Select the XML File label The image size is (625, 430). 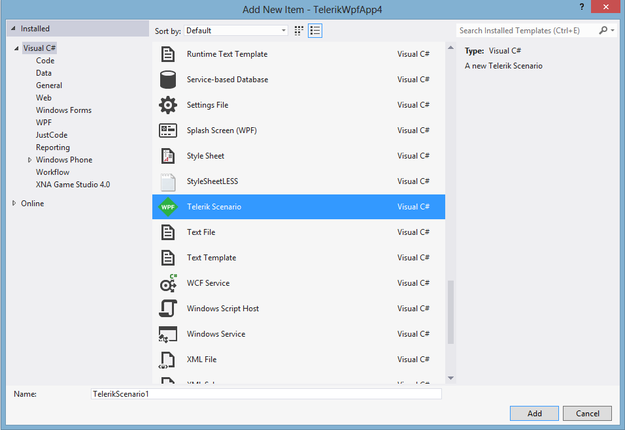[x=201, y=360]
